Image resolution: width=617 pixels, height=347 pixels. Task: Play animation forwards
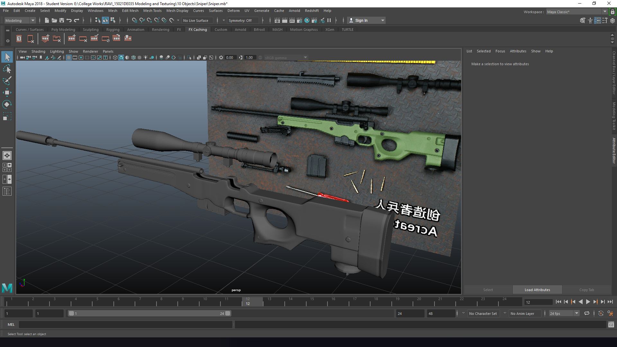click(588, 302)
